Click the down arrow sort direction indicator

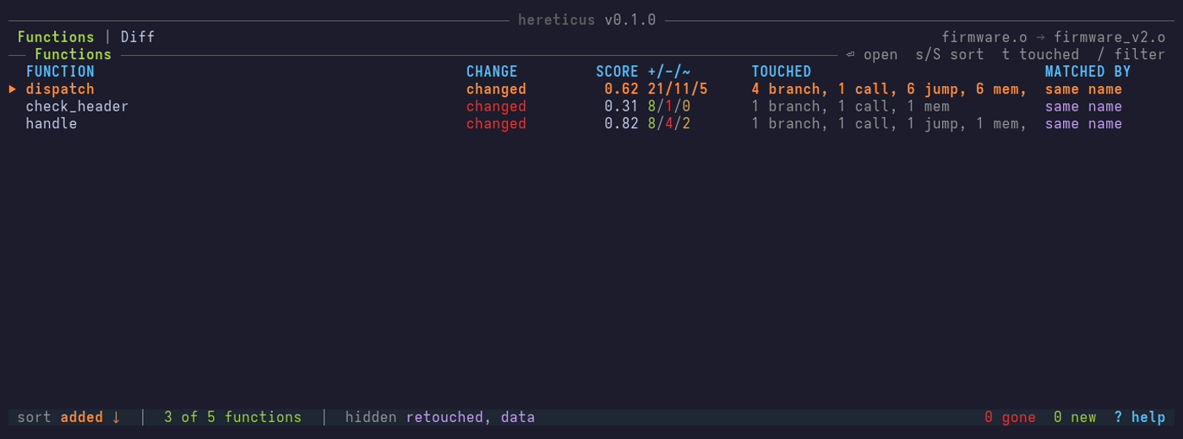(x=116, y=417)
